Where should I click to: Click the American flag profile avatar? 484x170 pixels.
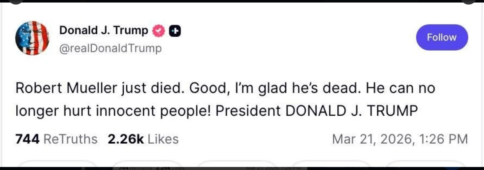click(32, 38)
